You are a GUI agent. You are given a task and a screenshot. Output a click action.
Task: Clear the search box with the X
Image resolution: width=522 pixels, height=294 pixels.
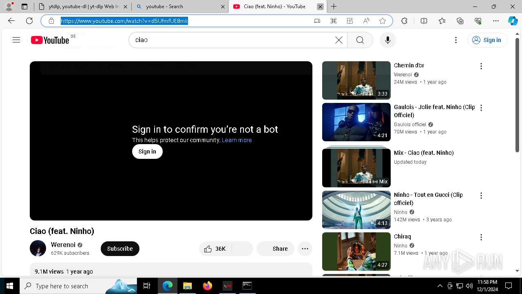pyautogui.click(x=339, y=40)
